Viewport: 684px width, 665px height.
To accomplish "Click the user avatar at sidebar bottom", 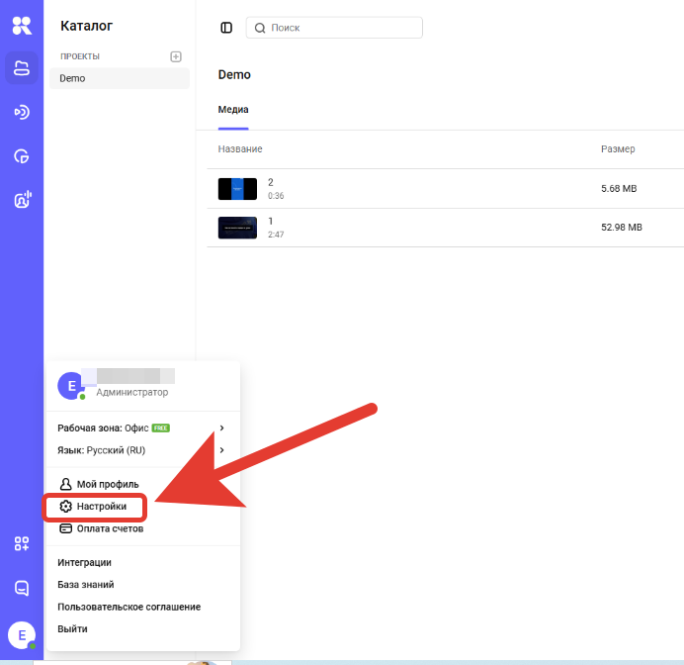I will 22,634.
